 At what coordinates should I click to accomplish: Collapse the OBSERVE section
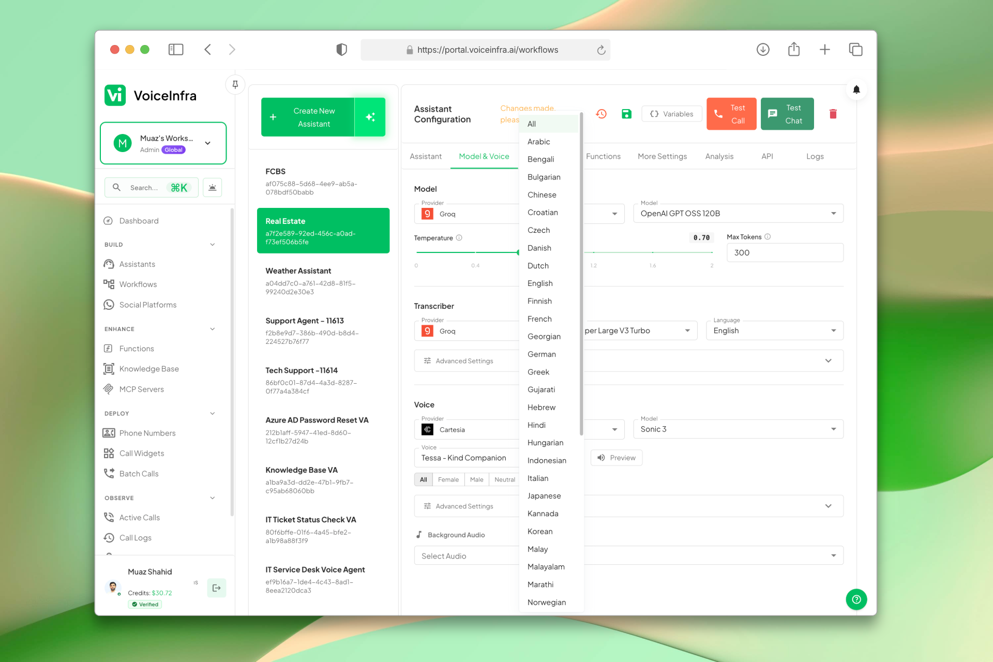point(213,498)
